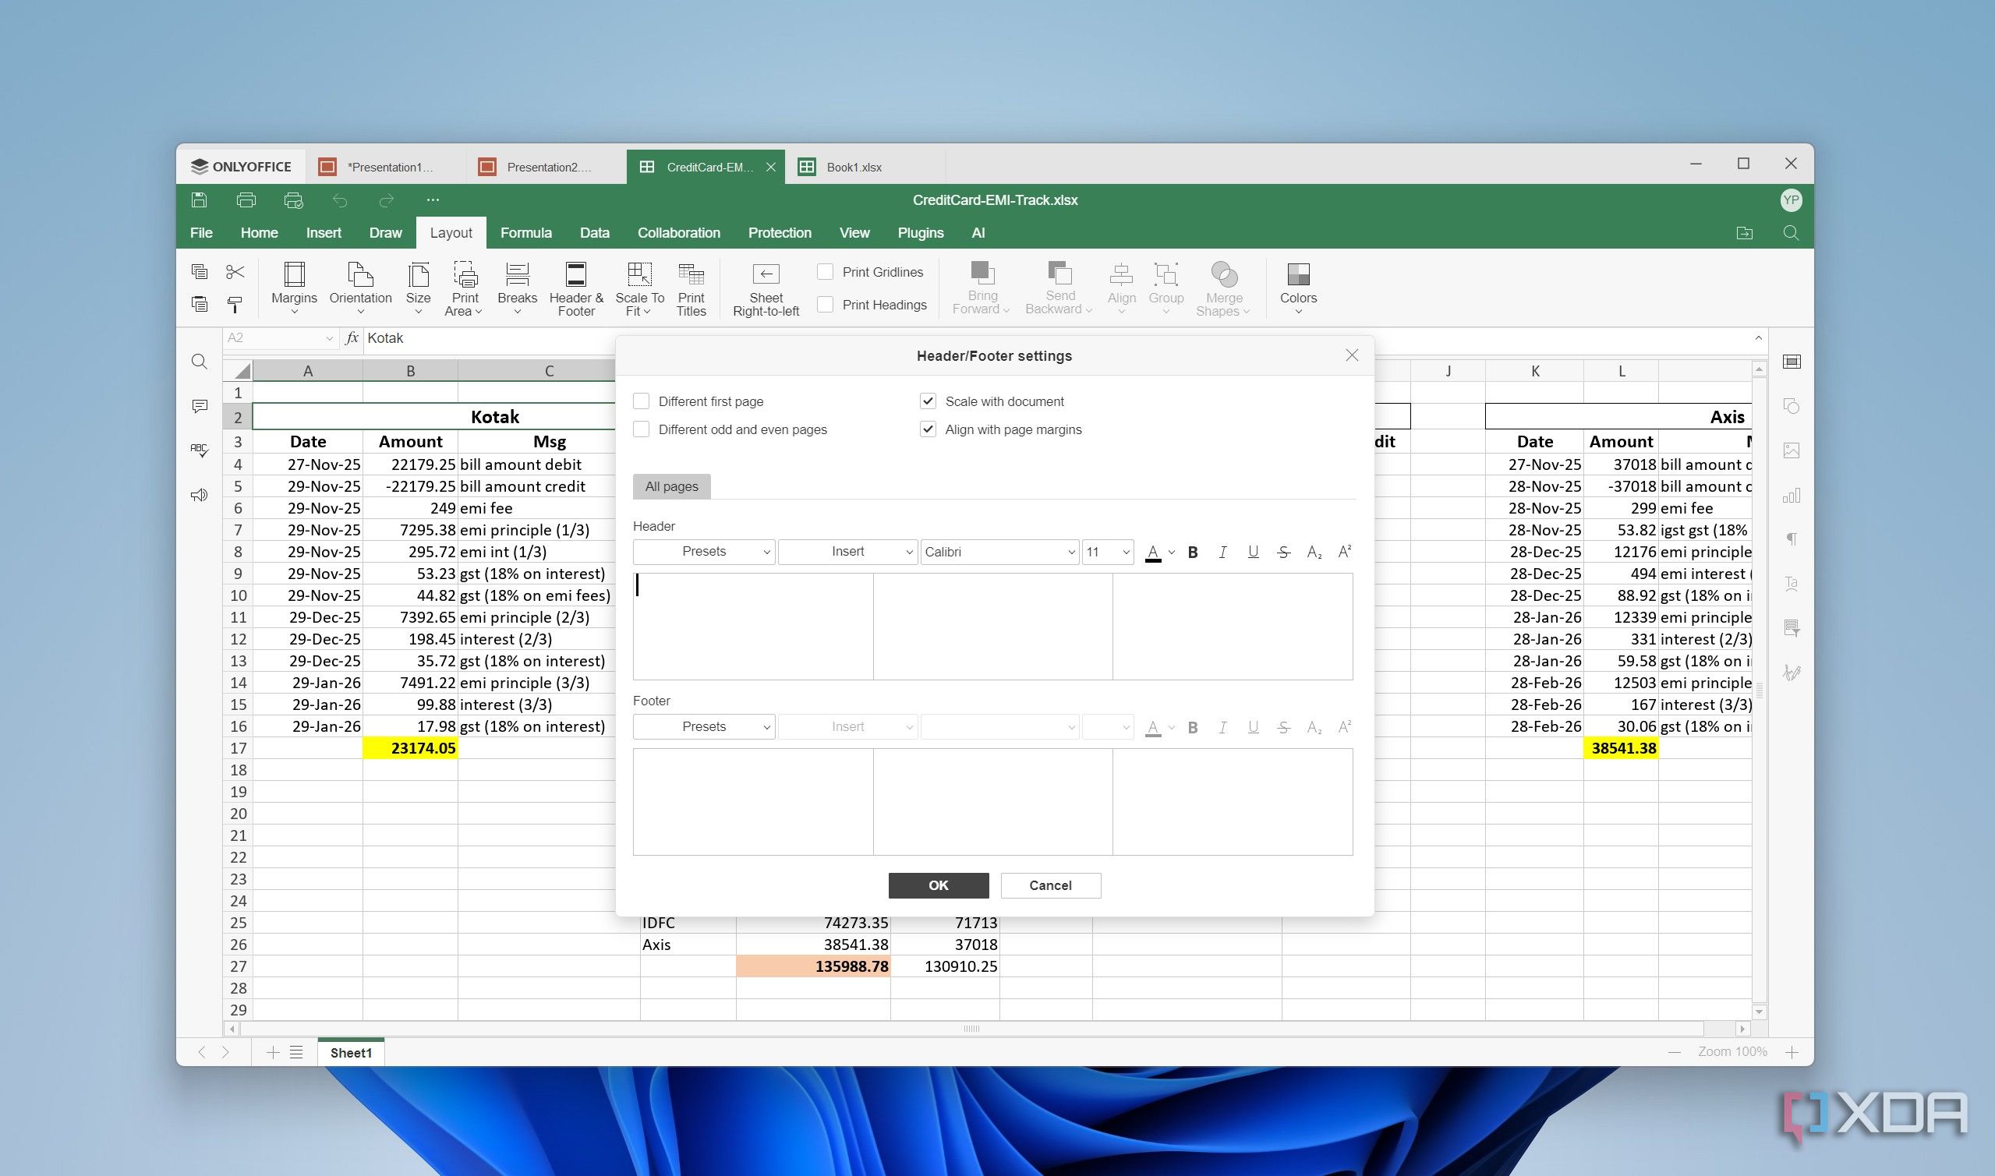Open the Calibri font dropdown
This screenshot has height=1176, width=1995.
tap(999, 552)
